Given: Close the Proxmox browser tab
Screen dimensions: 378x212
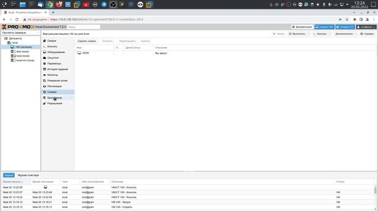Looking at the screenshot, I should point(45,12).
